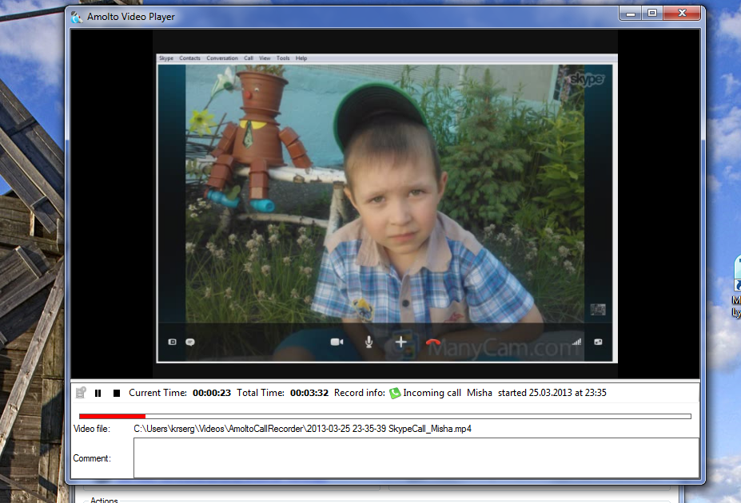
Task: Click the chat bubble icon in call bar
Action: tap(190, 342)
